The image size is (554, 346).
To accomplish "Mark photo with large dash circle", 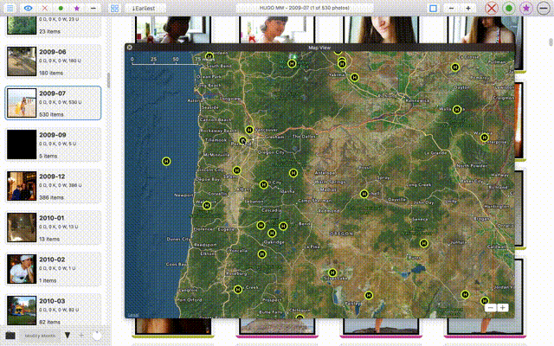I will point(544,8).
